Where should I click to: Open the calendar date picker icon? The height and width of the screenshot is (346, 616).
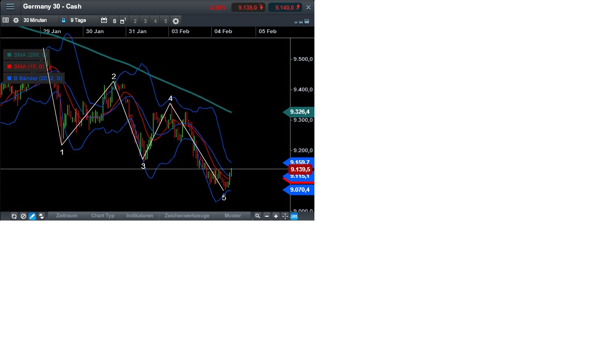pyautogui.click(x=104, y=20)
